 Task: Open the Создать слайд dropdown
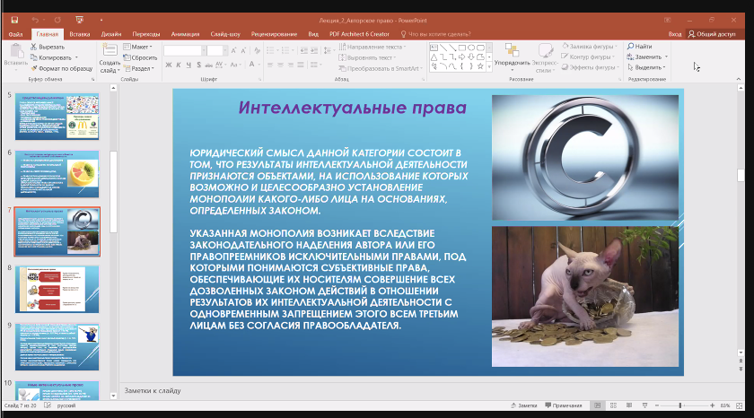(110, 66)
